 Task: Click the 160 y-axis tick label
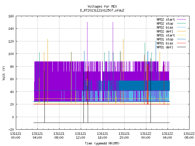(11, 16)
